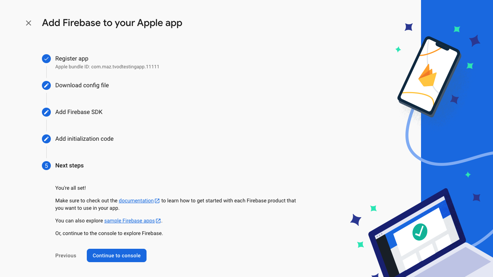
Task: Open the documentation link
Action: pos(136,201)
